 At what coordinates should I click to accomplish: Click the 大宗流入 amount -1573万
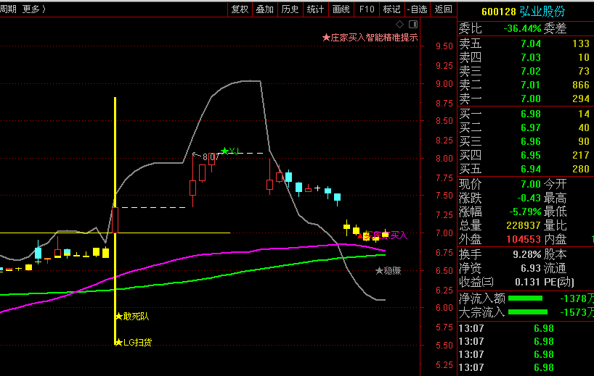click(x=577, y=312)
